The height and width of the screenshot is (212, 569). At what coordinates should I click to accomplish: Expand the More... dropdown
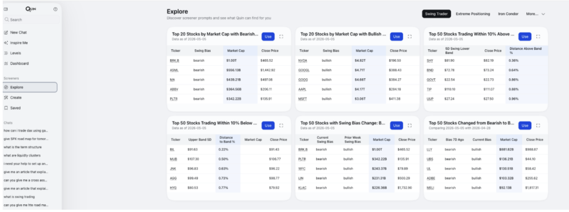[536, 14]
